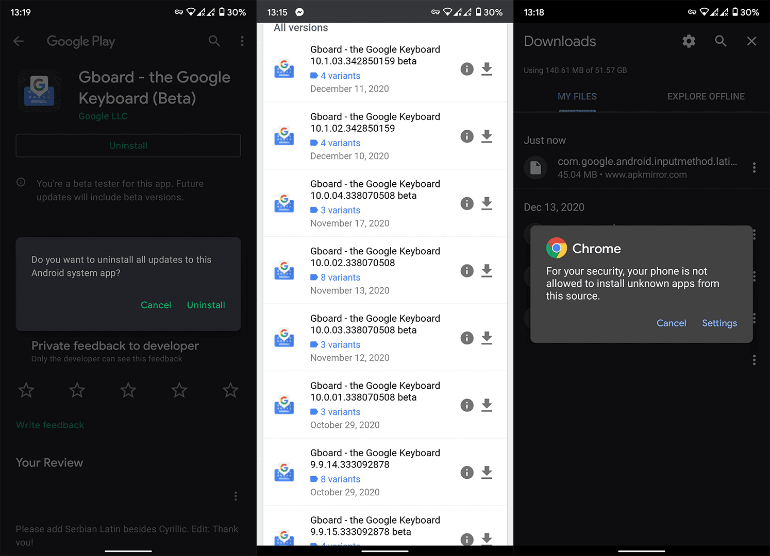This screenshot has width=770, height=556.
Task: Open the Google Play three-dot overflow menu
Action: [242, 41]
